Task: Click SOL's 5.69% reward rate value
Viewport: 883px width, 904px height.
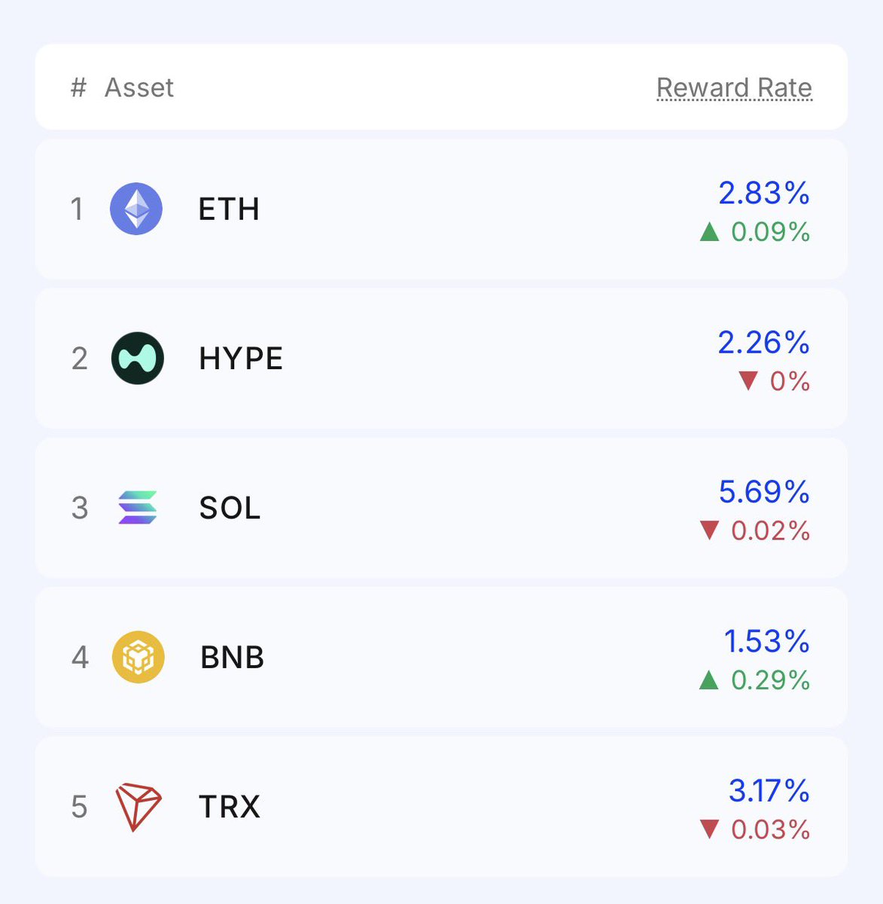Action: [x=764, y=492]
